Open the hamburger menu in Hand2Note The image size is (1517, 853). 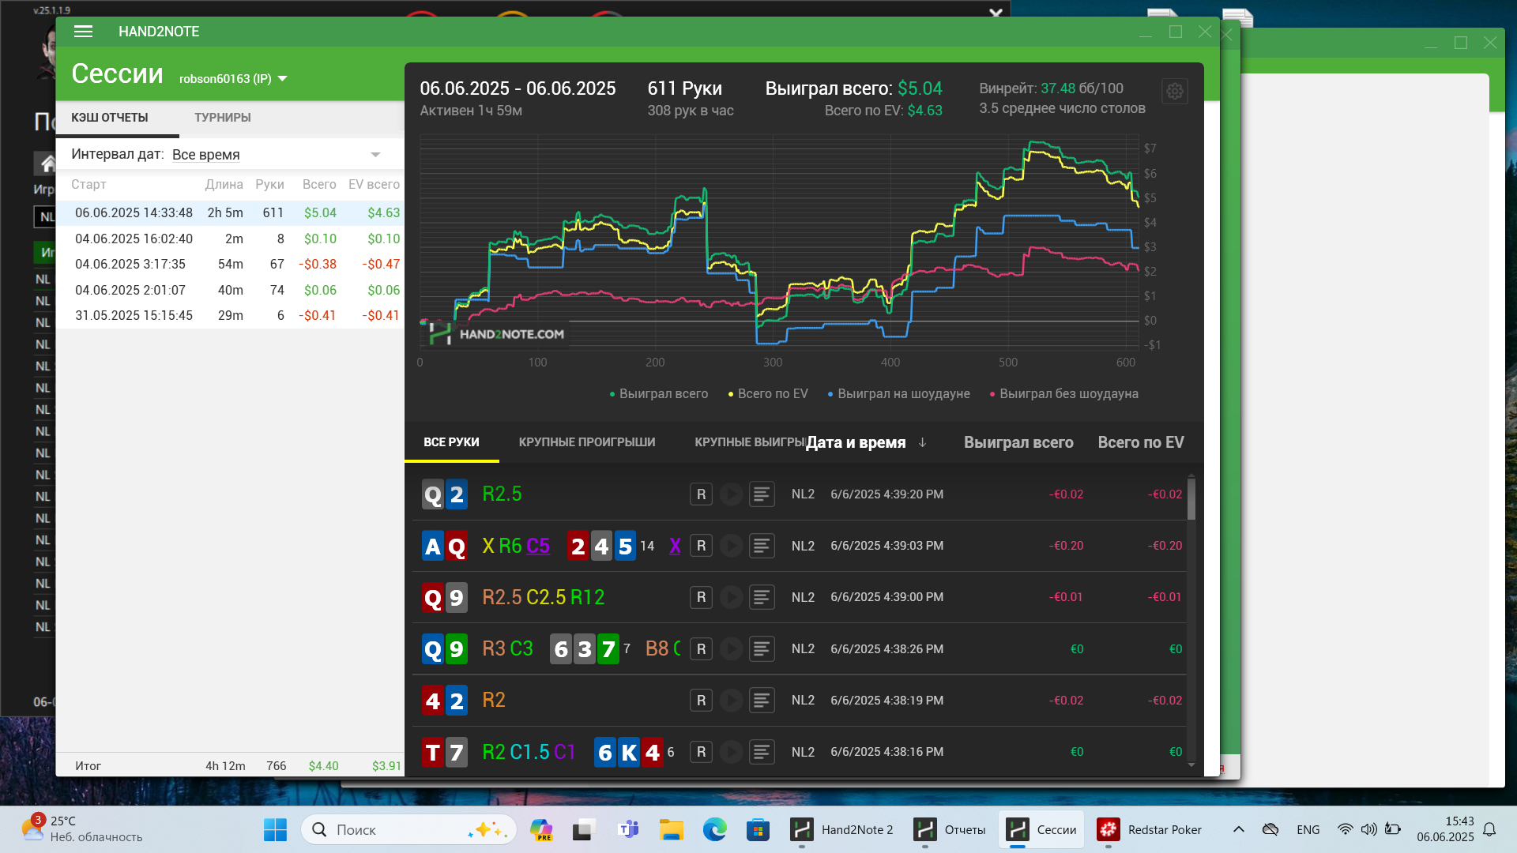83,32
